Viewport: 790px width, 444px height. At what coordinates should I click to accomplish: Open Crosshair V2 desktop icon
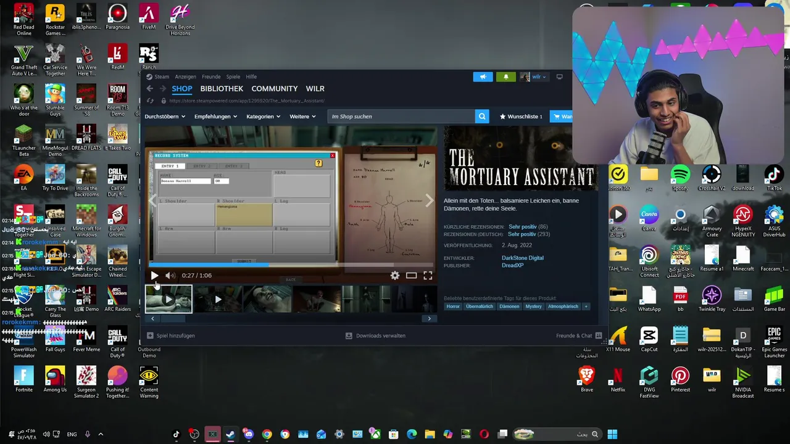(712, 178)
